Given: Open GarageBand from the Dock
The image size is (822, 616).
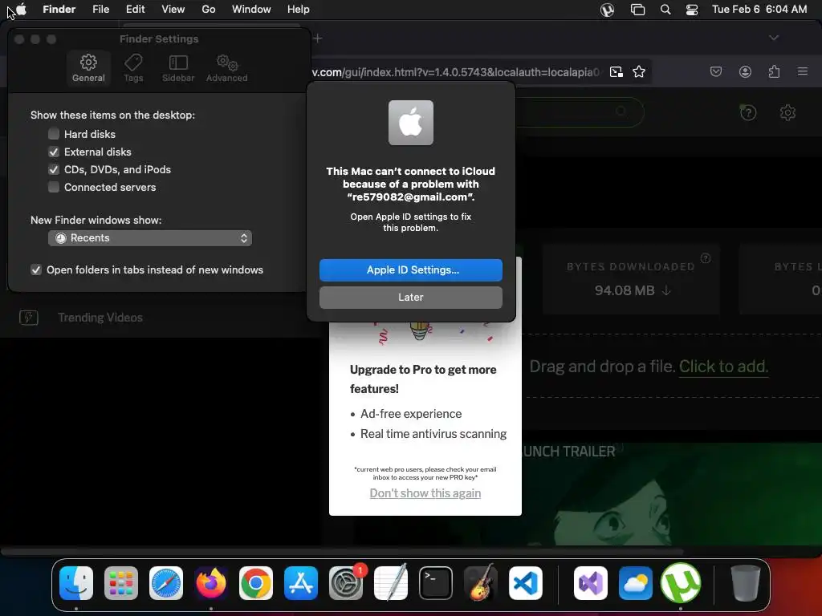Looking at the screenshot, I should click(x=481, y=583).
